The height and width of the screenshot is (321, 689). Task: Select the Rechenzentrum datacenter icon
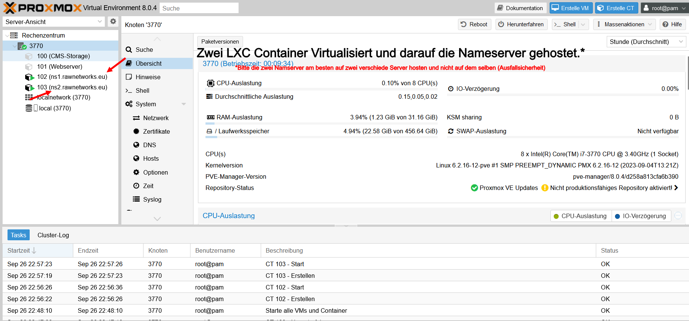point(14,35)
